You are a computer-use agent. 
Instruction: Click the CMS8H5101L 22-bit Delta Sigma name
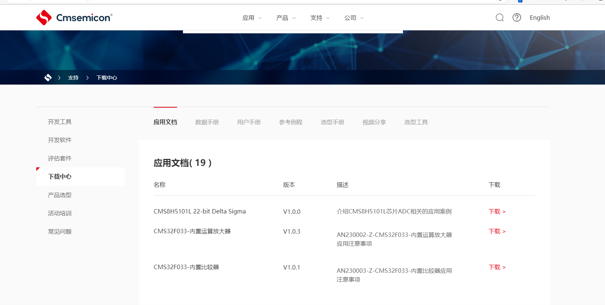point(199,212)
